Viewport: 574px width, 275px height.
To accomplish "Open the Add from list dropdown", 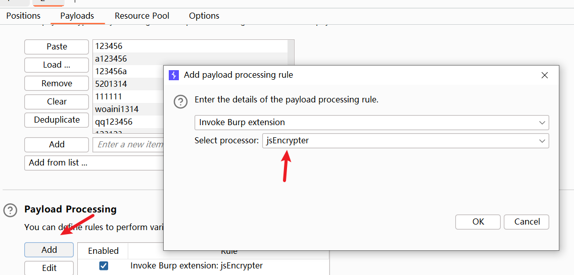I will (x=93, y=162).
